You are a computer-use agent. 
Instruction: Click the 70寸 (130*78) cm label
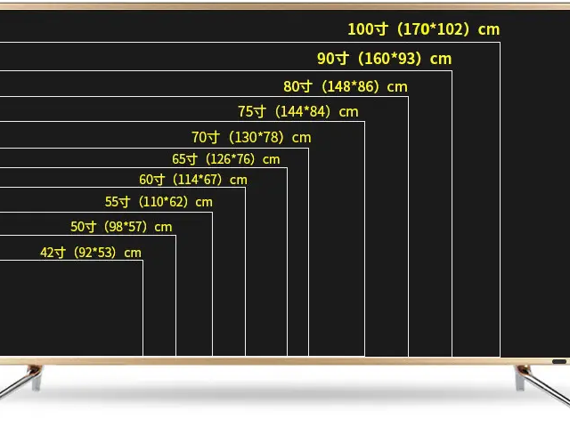click(x=251, y=137)
